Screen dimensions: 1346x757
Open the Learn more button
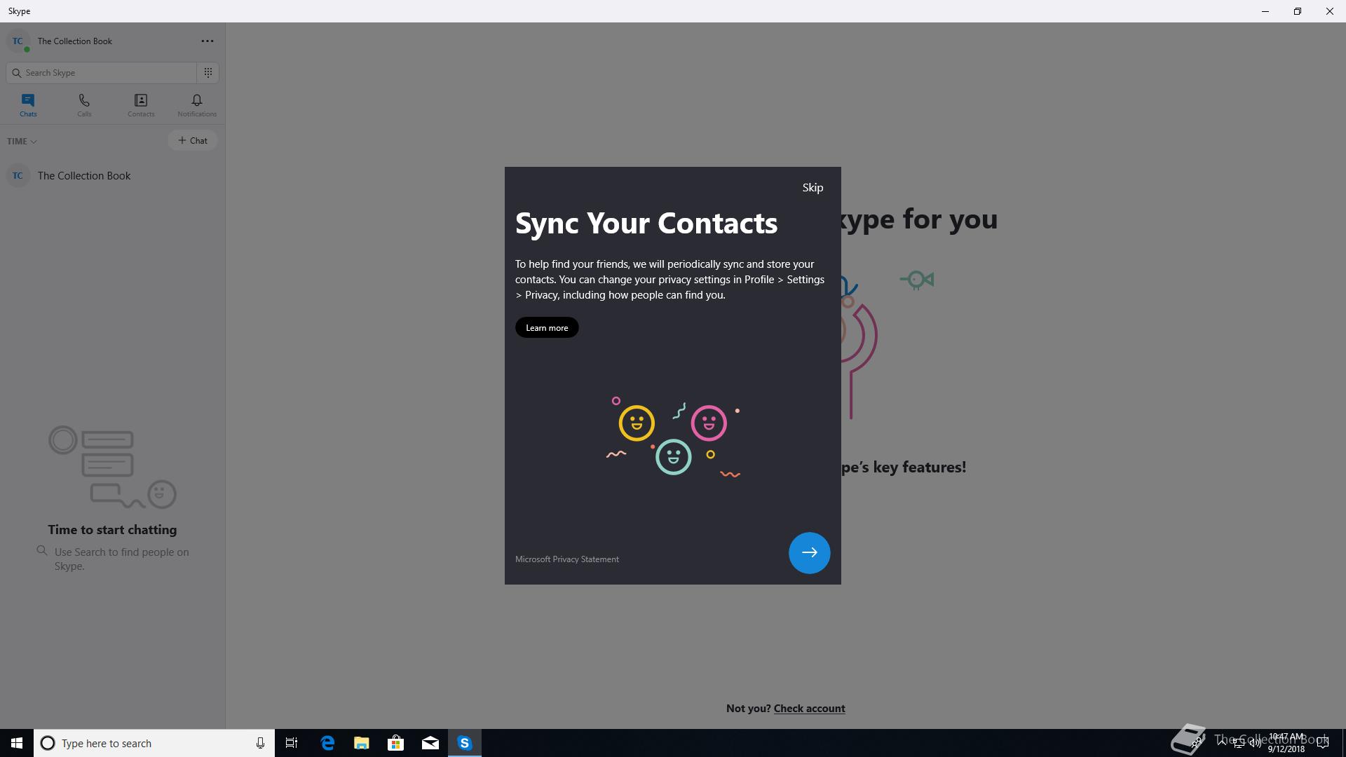[x=547, y=328]
